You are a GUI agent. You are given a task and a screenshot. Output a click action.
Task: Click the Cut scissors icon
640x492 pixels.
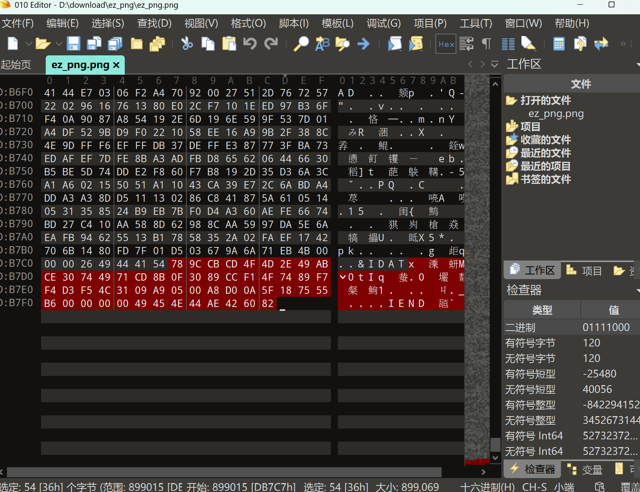(187, 43)
